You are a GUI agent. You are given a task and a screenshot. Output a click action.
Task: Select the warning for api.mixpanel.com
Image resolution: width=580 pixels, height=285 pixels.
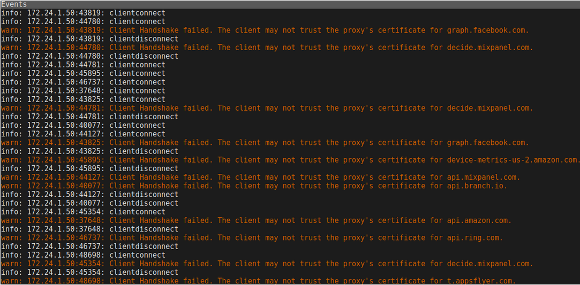pyautogui.click(x=261, y=177)
